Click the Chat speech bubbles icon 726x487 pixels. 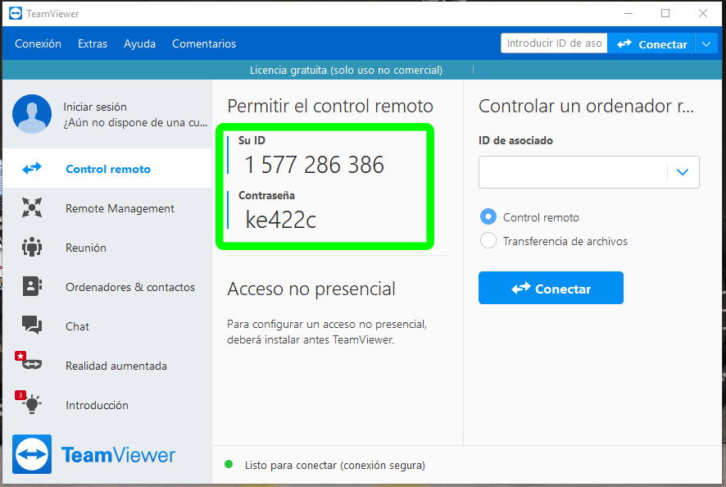tap(32, 325)
